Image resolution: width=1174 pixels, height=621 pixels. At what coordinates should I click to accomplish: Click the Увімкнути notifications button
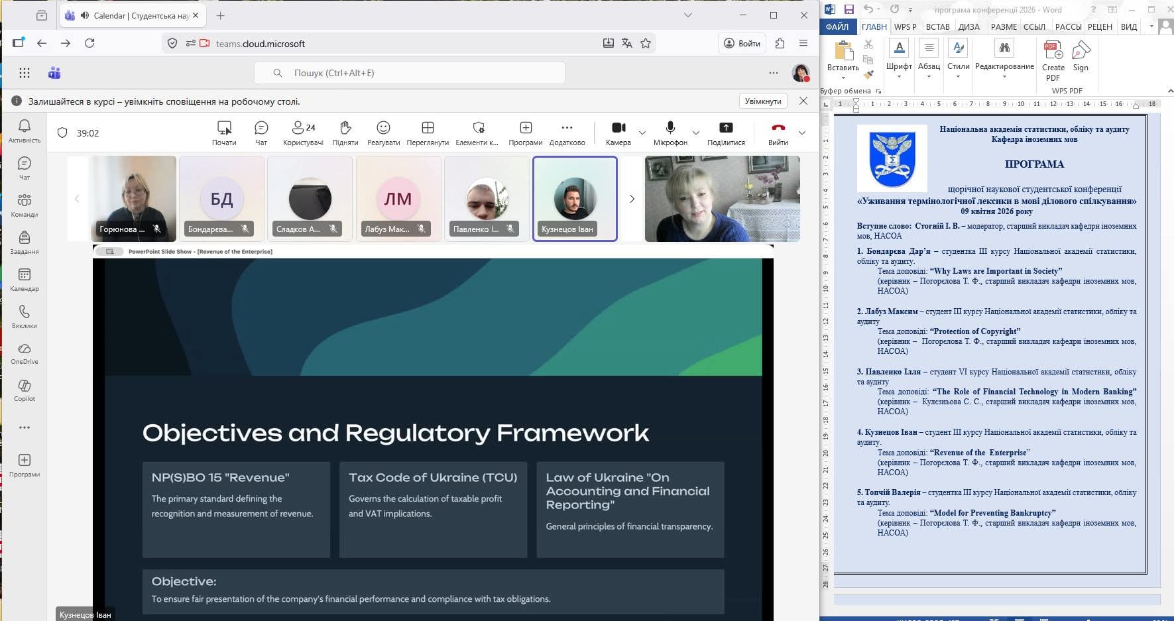click(x=763, y=101)
